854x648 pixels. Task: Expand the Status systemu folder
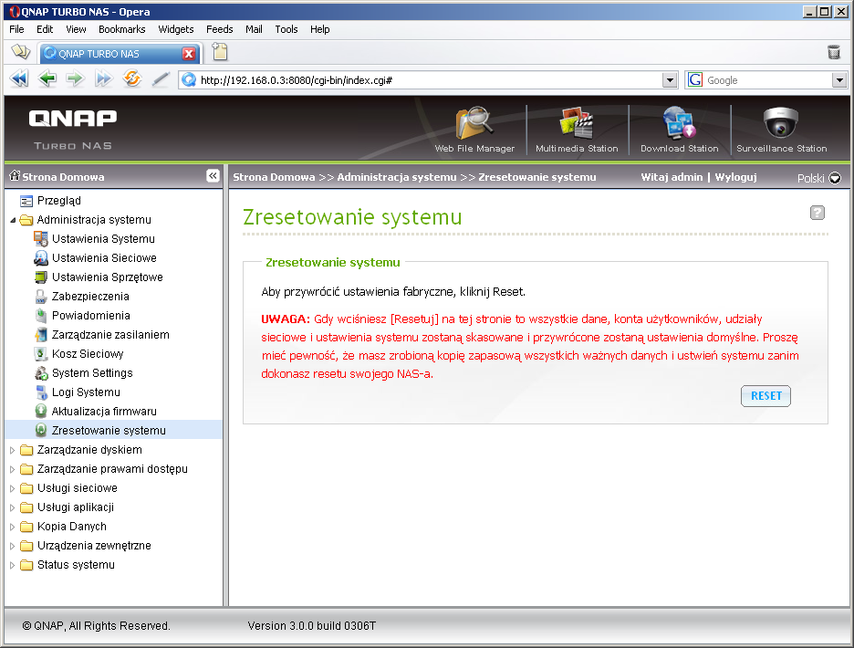coord(13,565)
